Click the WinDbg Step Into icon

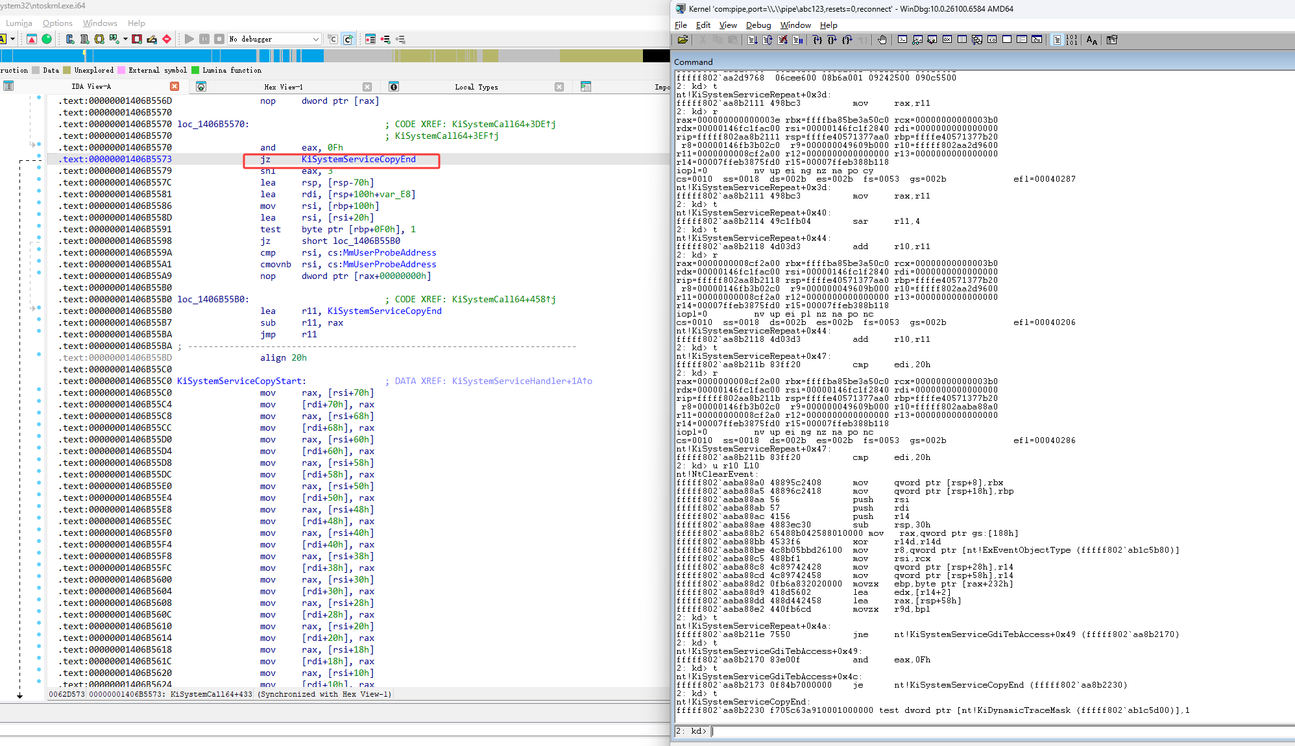pyautogui.click(x=817, y=40)
